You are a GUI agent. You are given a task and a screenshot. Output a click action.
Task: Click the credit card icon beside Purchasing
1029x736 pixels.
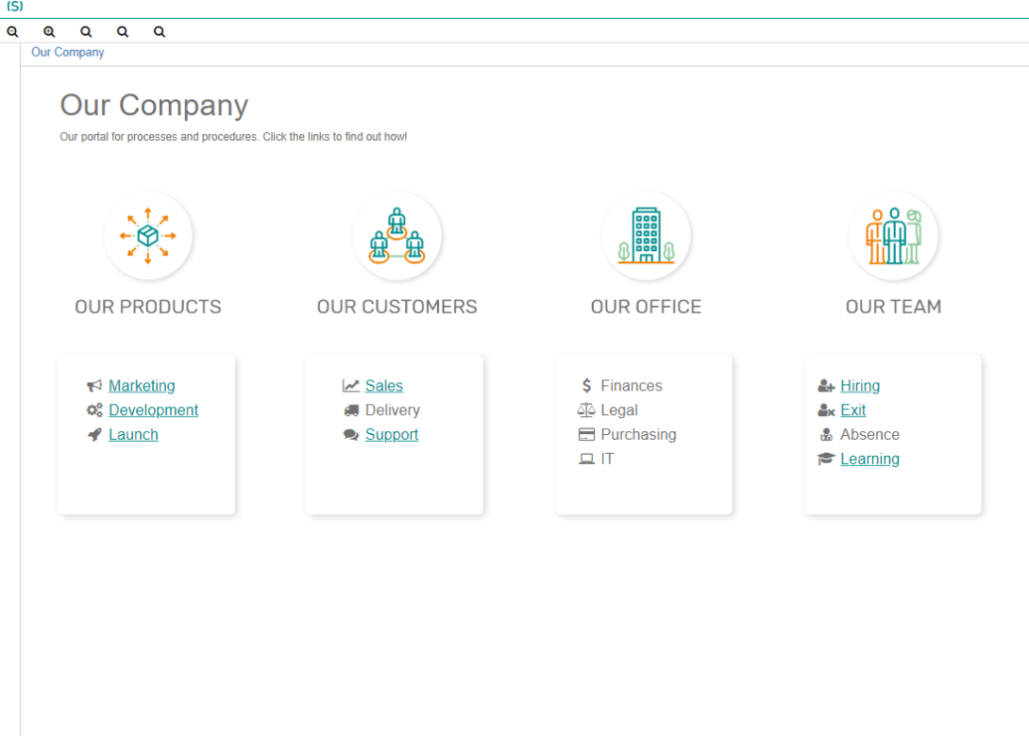[586, 434]
